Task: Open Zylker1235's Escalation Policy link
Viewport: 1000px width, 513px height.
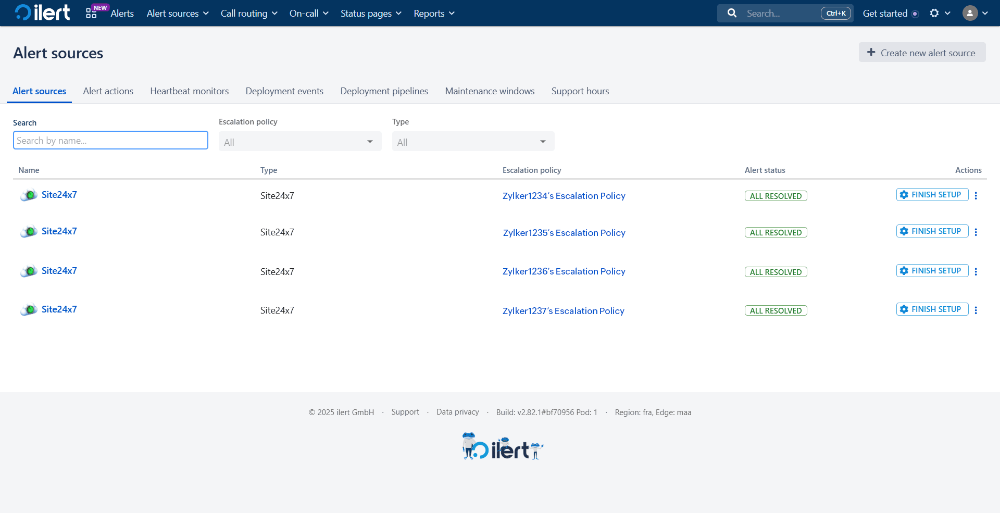Action: (564, 233)
